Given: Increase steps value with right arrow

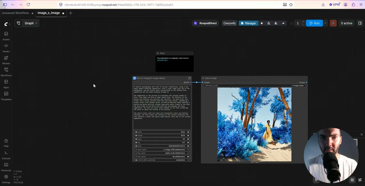Looking at the screenshot, I should pos(188,139).
